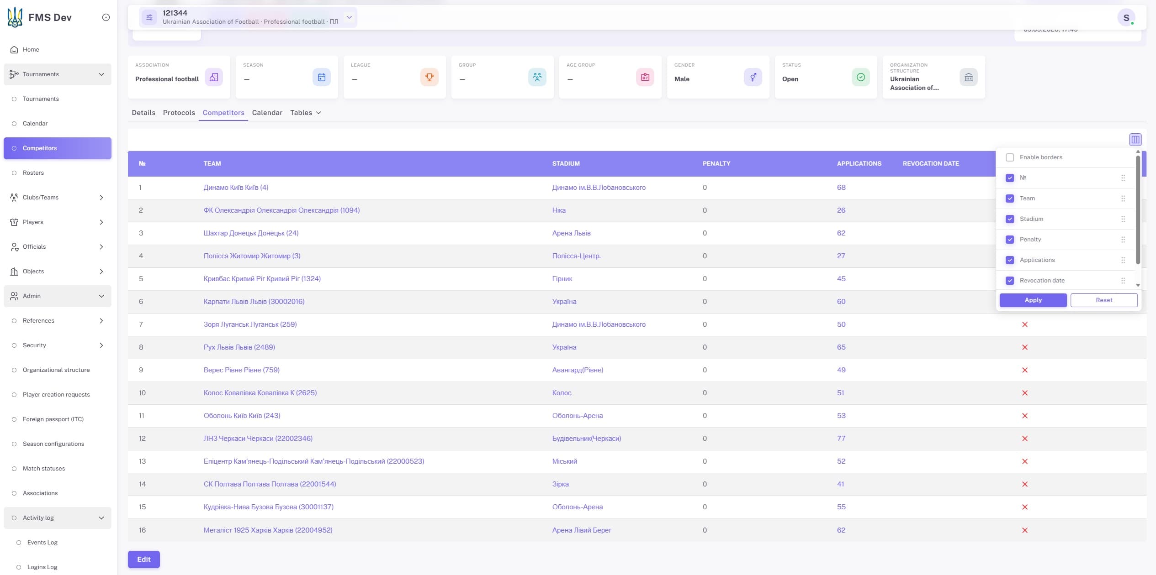This screenshot has height=575, width=1156.
Task: Click the Organization Structure bank icon
Action: 968,77
